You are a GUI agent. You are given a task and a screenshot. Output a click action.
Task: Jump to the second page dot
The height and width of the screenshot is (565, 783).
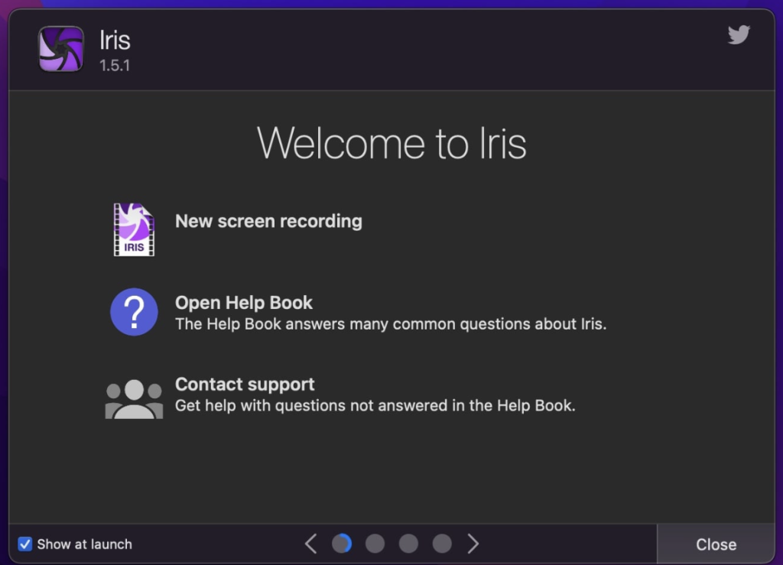pos(375,544)
